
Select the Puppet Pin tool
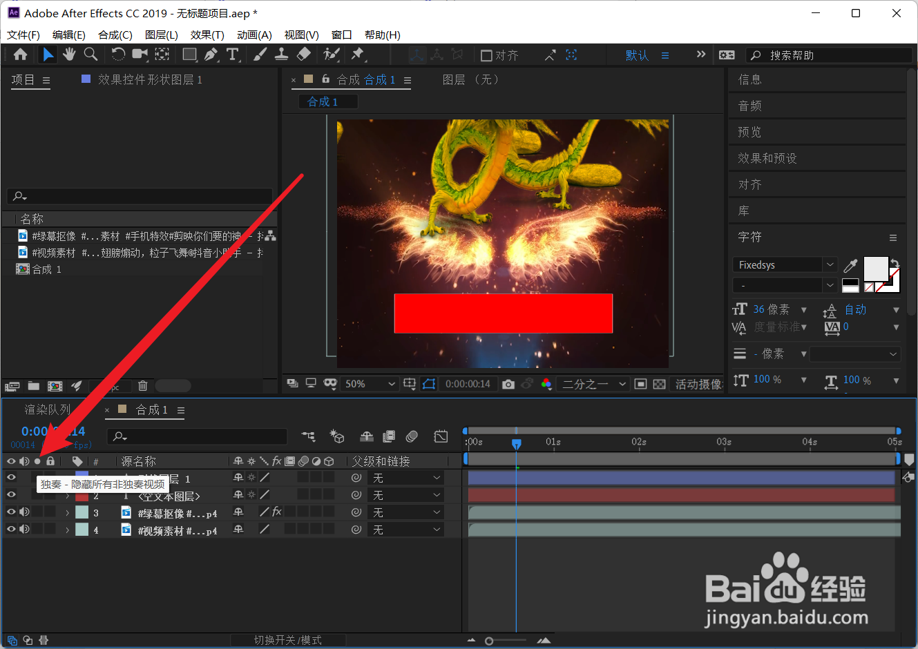[x=358, y=55]
